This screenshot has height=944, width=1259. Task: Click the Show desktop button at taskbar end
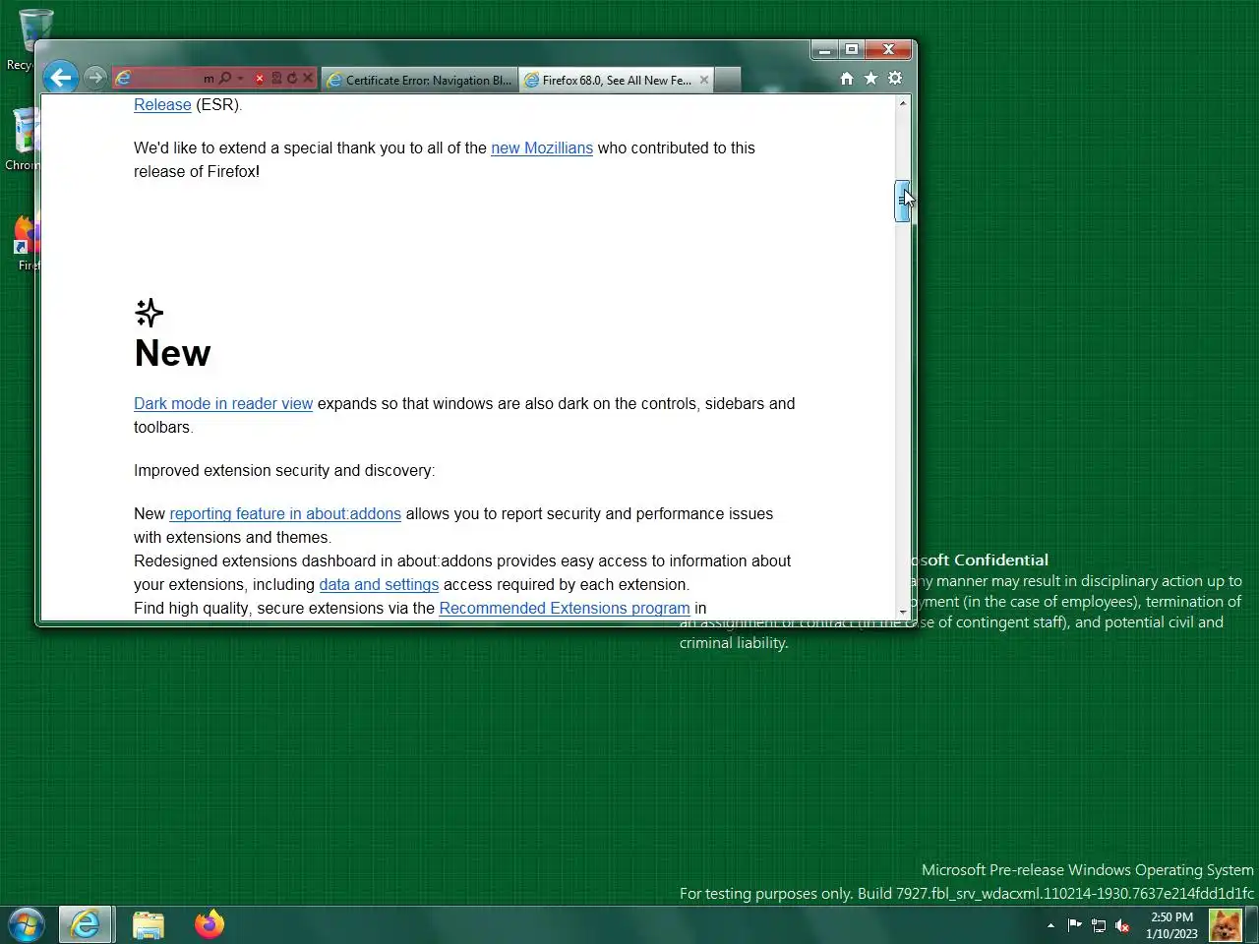pyautogui.click(x=1252, y=925)
